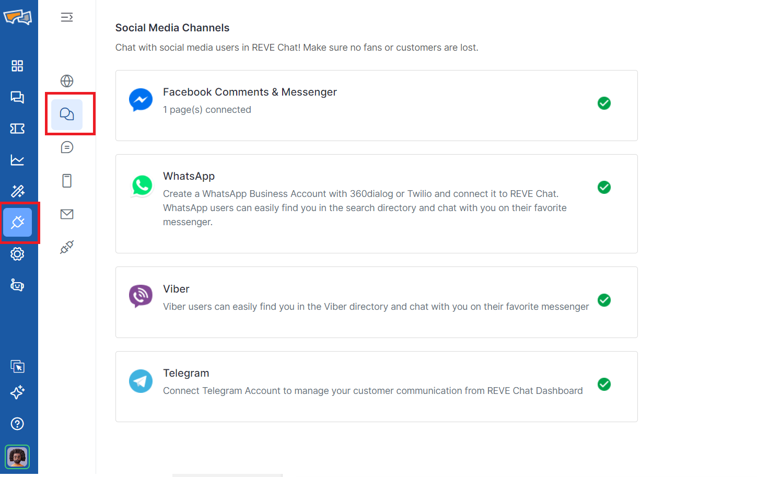The image size is (757, 477).
Task: Click the Facebook Messenger logo icon
Action: pos(141,100)
